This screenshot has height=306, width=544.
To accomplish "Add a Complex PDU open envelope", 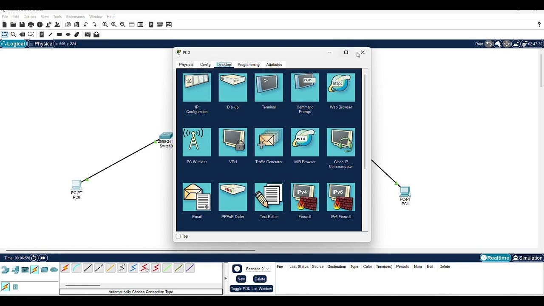I will pyautogui.click(x=96, y=34).
